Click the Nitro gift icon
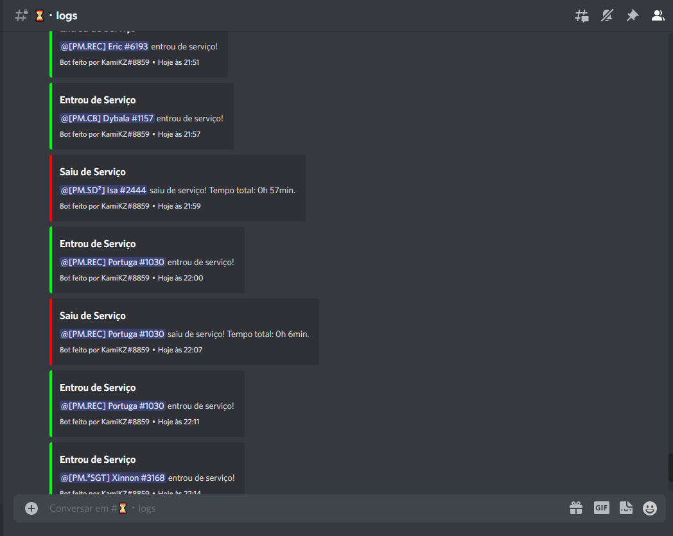This screenshot has height=536, width=673. [x=576, y=508]
